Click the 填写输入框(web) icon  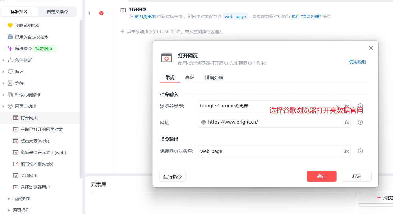coord(16,164)
